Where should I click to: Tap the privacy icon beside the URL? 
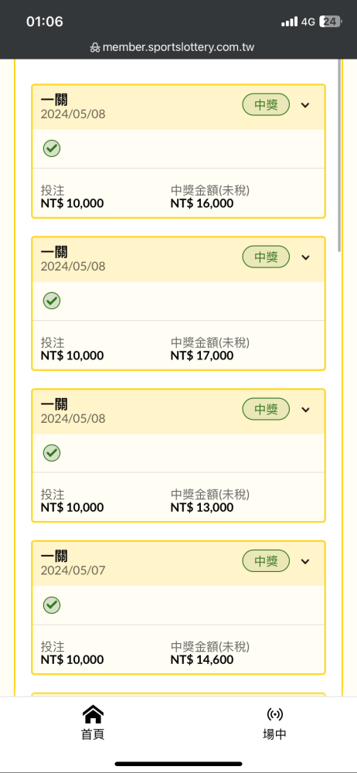pyautogui.click(x=95, y=48)
